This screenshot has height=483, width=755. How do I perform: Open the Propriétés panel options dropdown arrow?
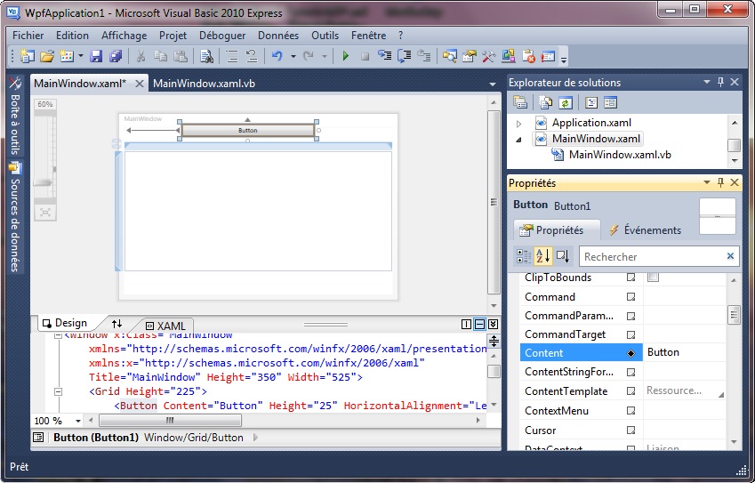point(707,182)
